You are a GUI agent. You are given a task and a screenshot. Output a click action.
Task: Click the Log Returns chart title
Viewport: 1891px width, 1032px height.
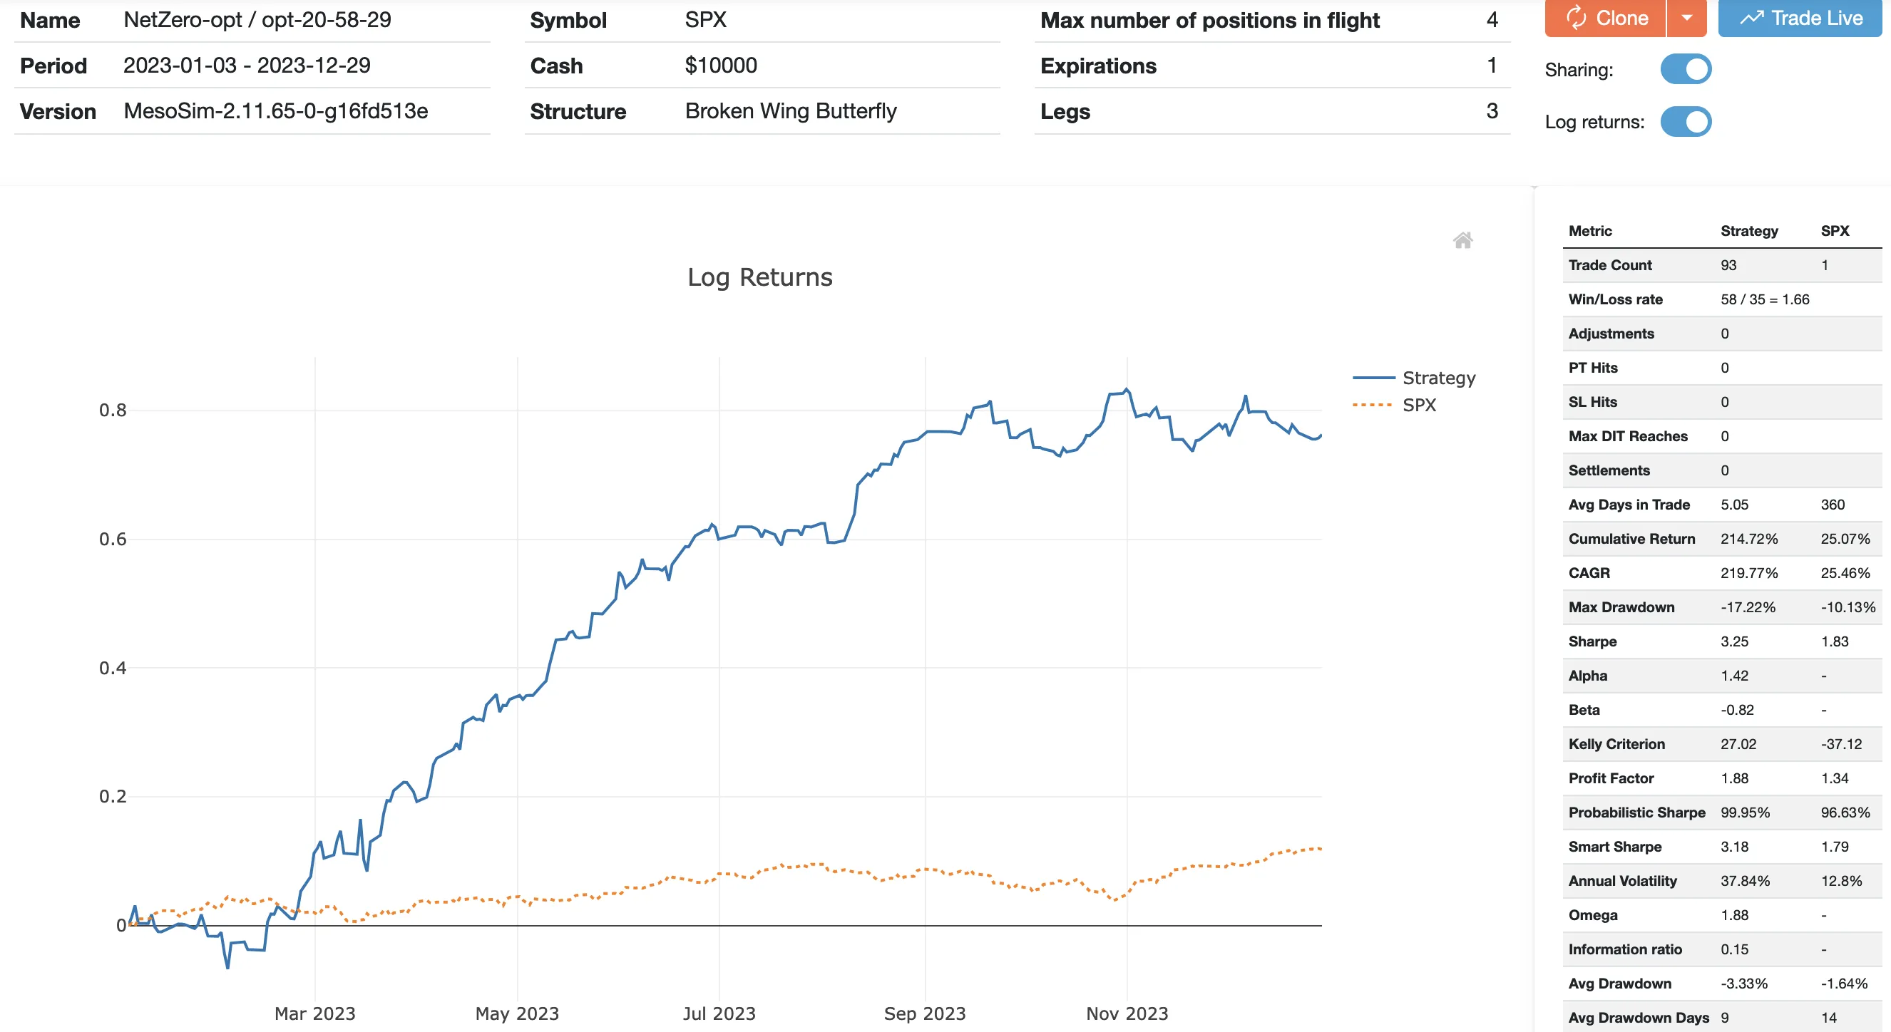760,277
